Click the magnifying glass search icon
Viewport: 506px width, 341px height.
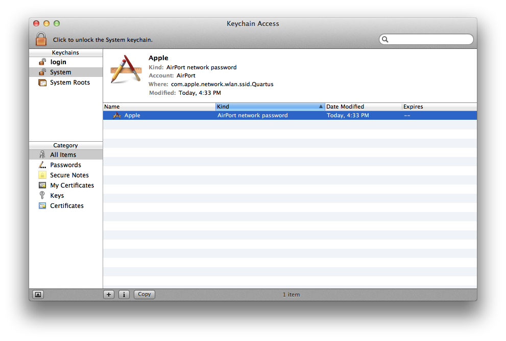(x=385, y=39)
